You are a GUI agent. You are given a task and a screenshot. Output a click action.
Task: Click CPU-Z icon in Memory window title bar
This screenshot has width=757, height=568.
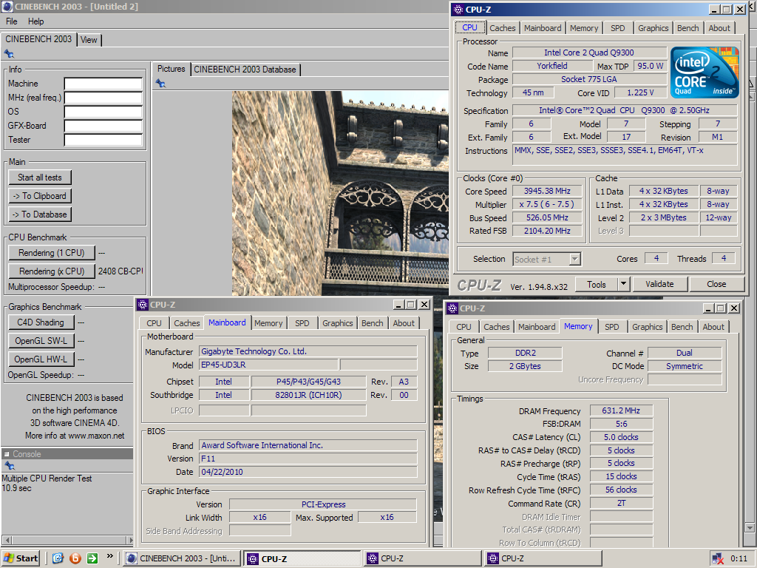[452, 308]
